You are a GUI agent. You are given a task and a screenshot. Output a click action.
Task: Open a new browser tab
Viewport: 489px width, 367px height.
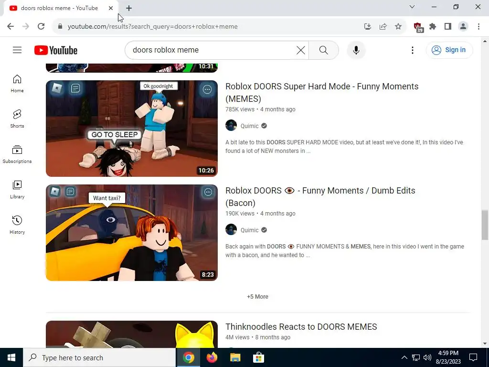[129, 8]
